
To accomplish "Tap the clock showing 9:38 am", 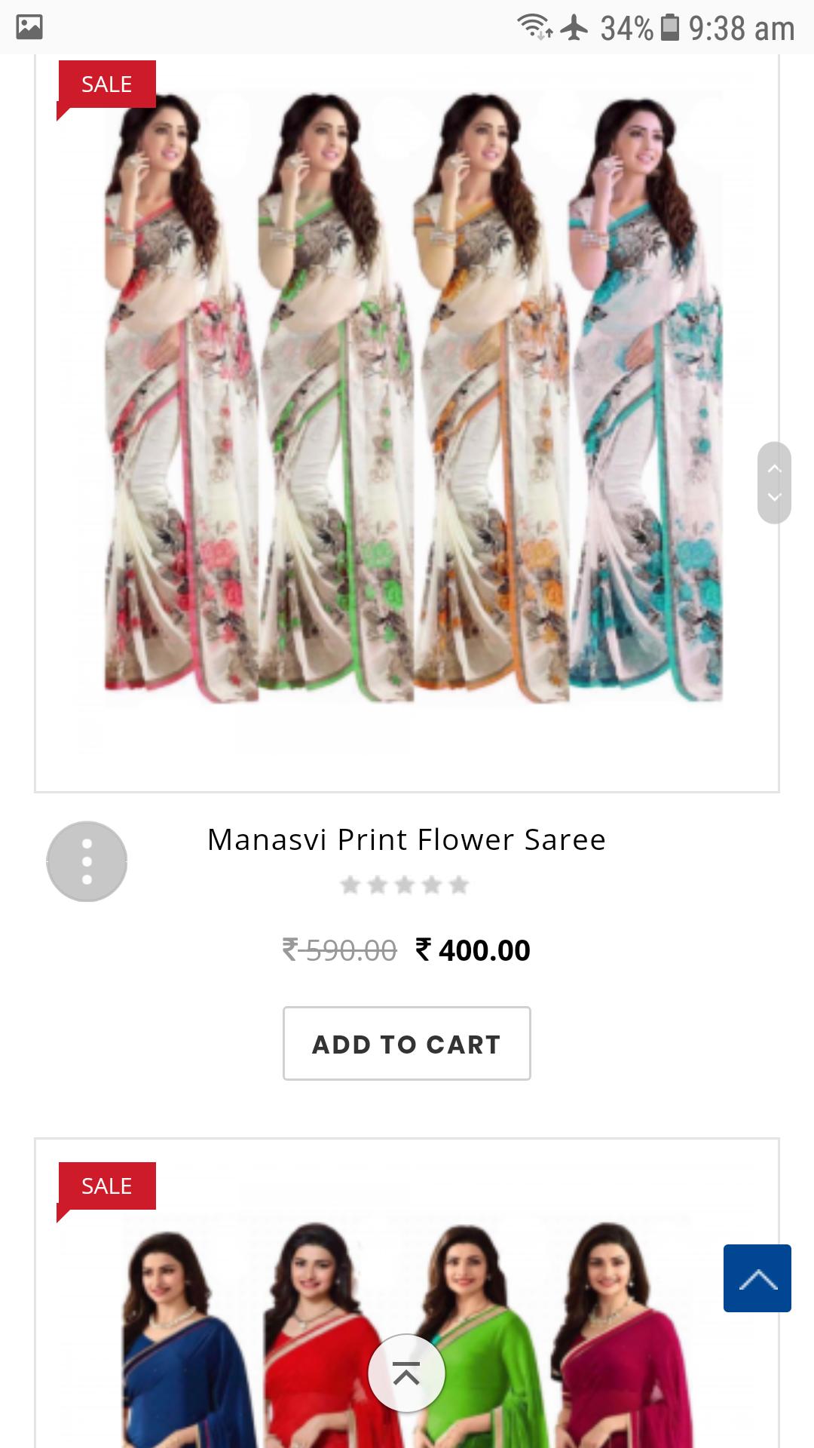I will click(742, 29).
